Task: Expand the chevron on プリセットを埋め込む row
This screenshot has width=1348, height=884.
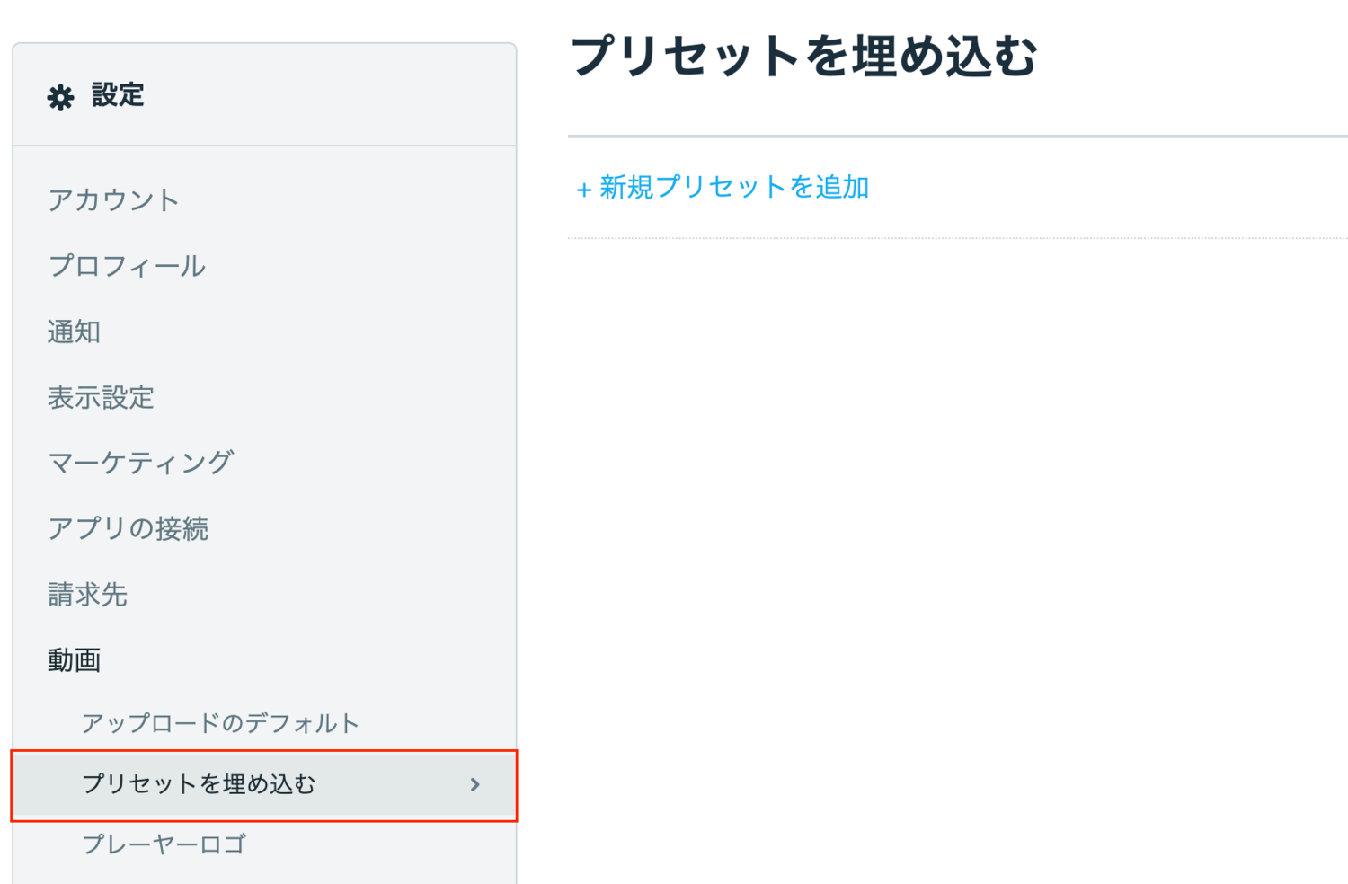Action: [475, 785]
